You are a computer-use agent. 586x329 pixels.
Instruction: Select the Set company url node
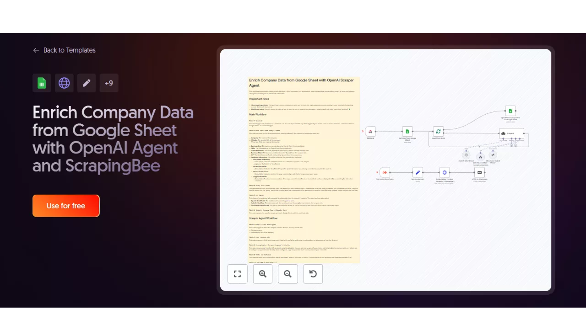(418, 172)
